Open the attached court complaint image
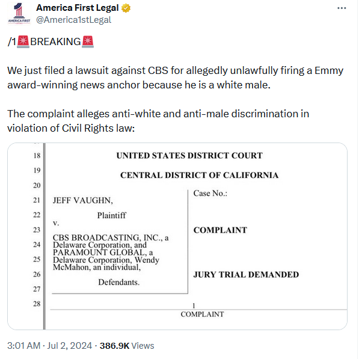Viewport: 362px width, 359px height. click(x=177, y=236)
